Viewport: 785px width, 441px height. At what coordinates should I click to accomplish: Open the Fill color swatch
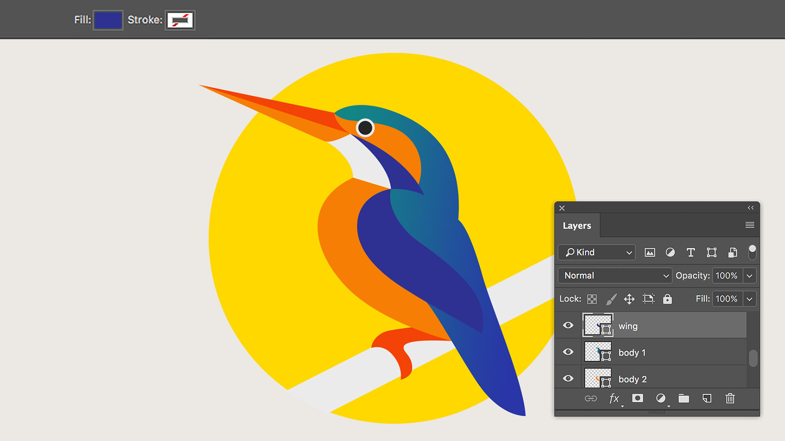107,20
